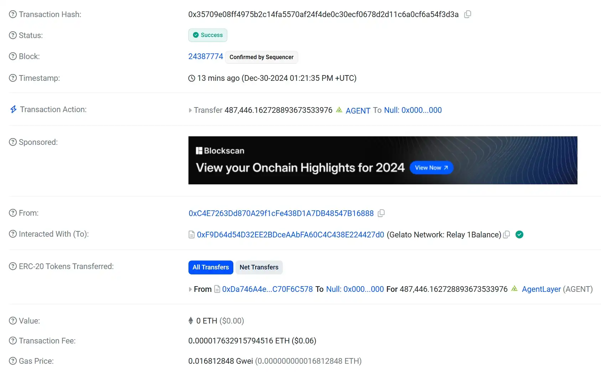Open the From address 0xC4E7...6888 link

(281, 213)
